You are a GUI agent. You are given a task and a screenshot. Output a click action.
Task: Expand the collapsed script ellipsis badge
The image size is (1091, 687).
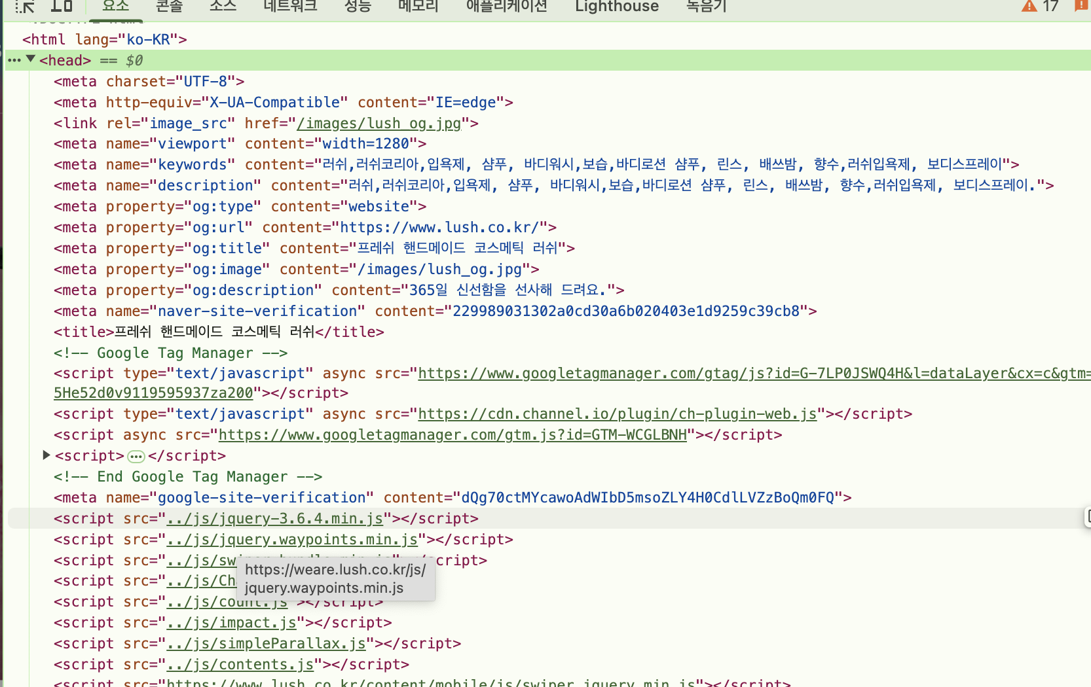coord(136,456)
